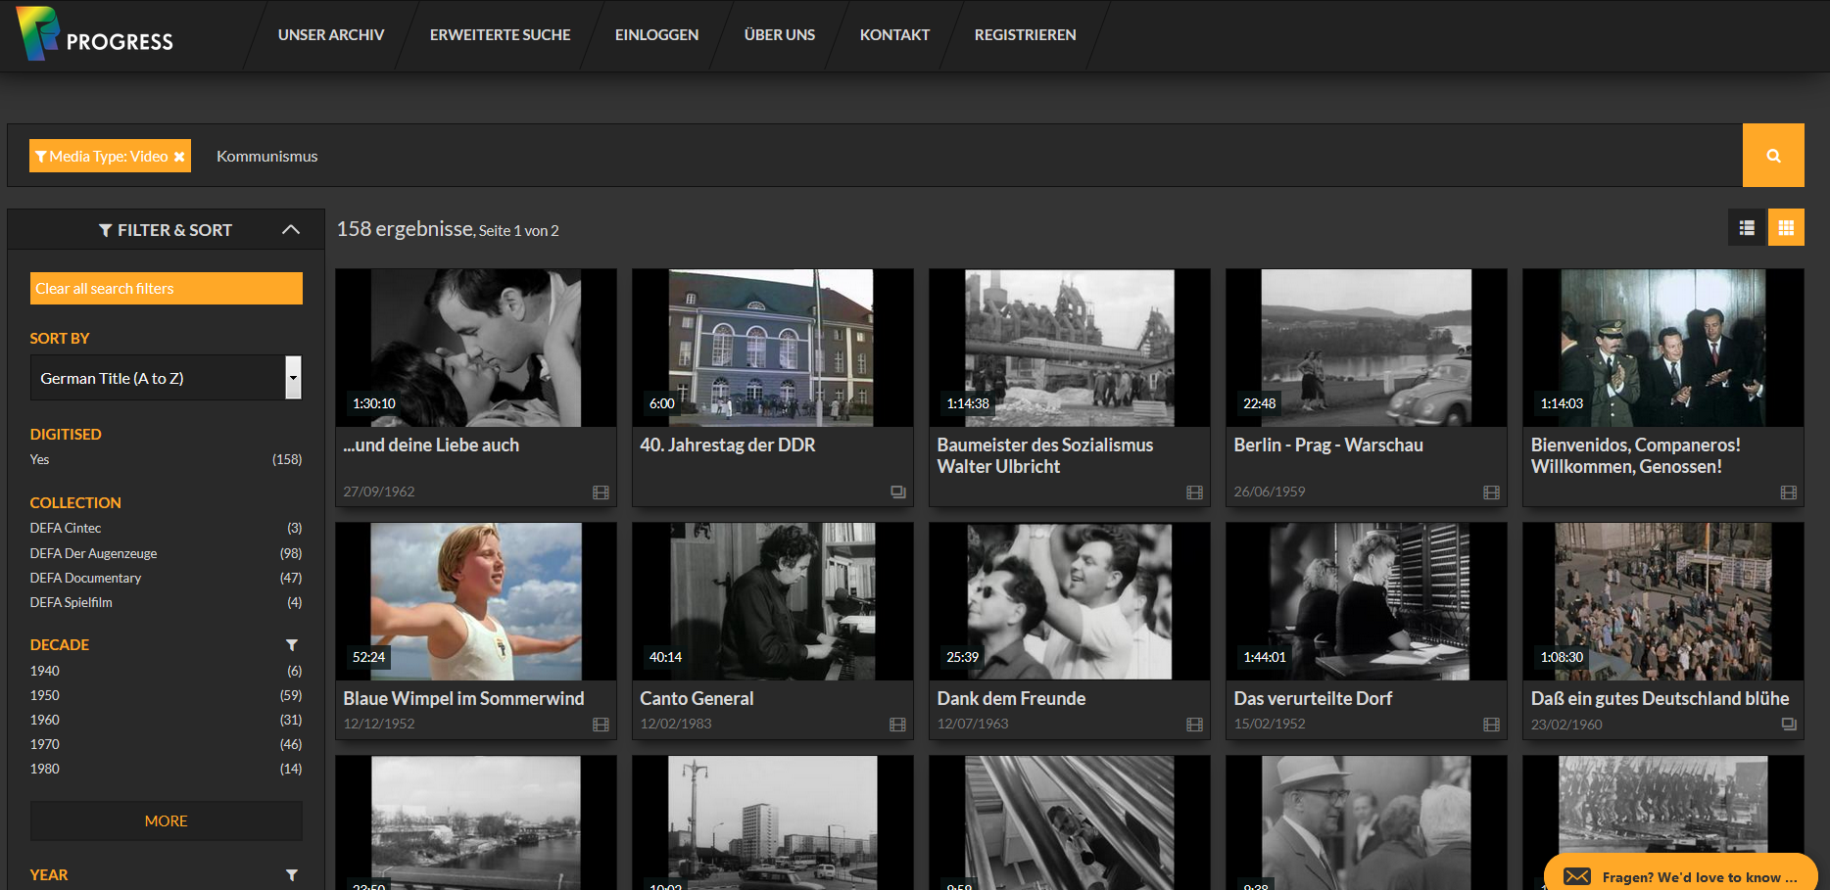Open Blaue Wimpel im Sommerwind thumbnail
Screen dimensions: 1830x890
tap(476, 601)
